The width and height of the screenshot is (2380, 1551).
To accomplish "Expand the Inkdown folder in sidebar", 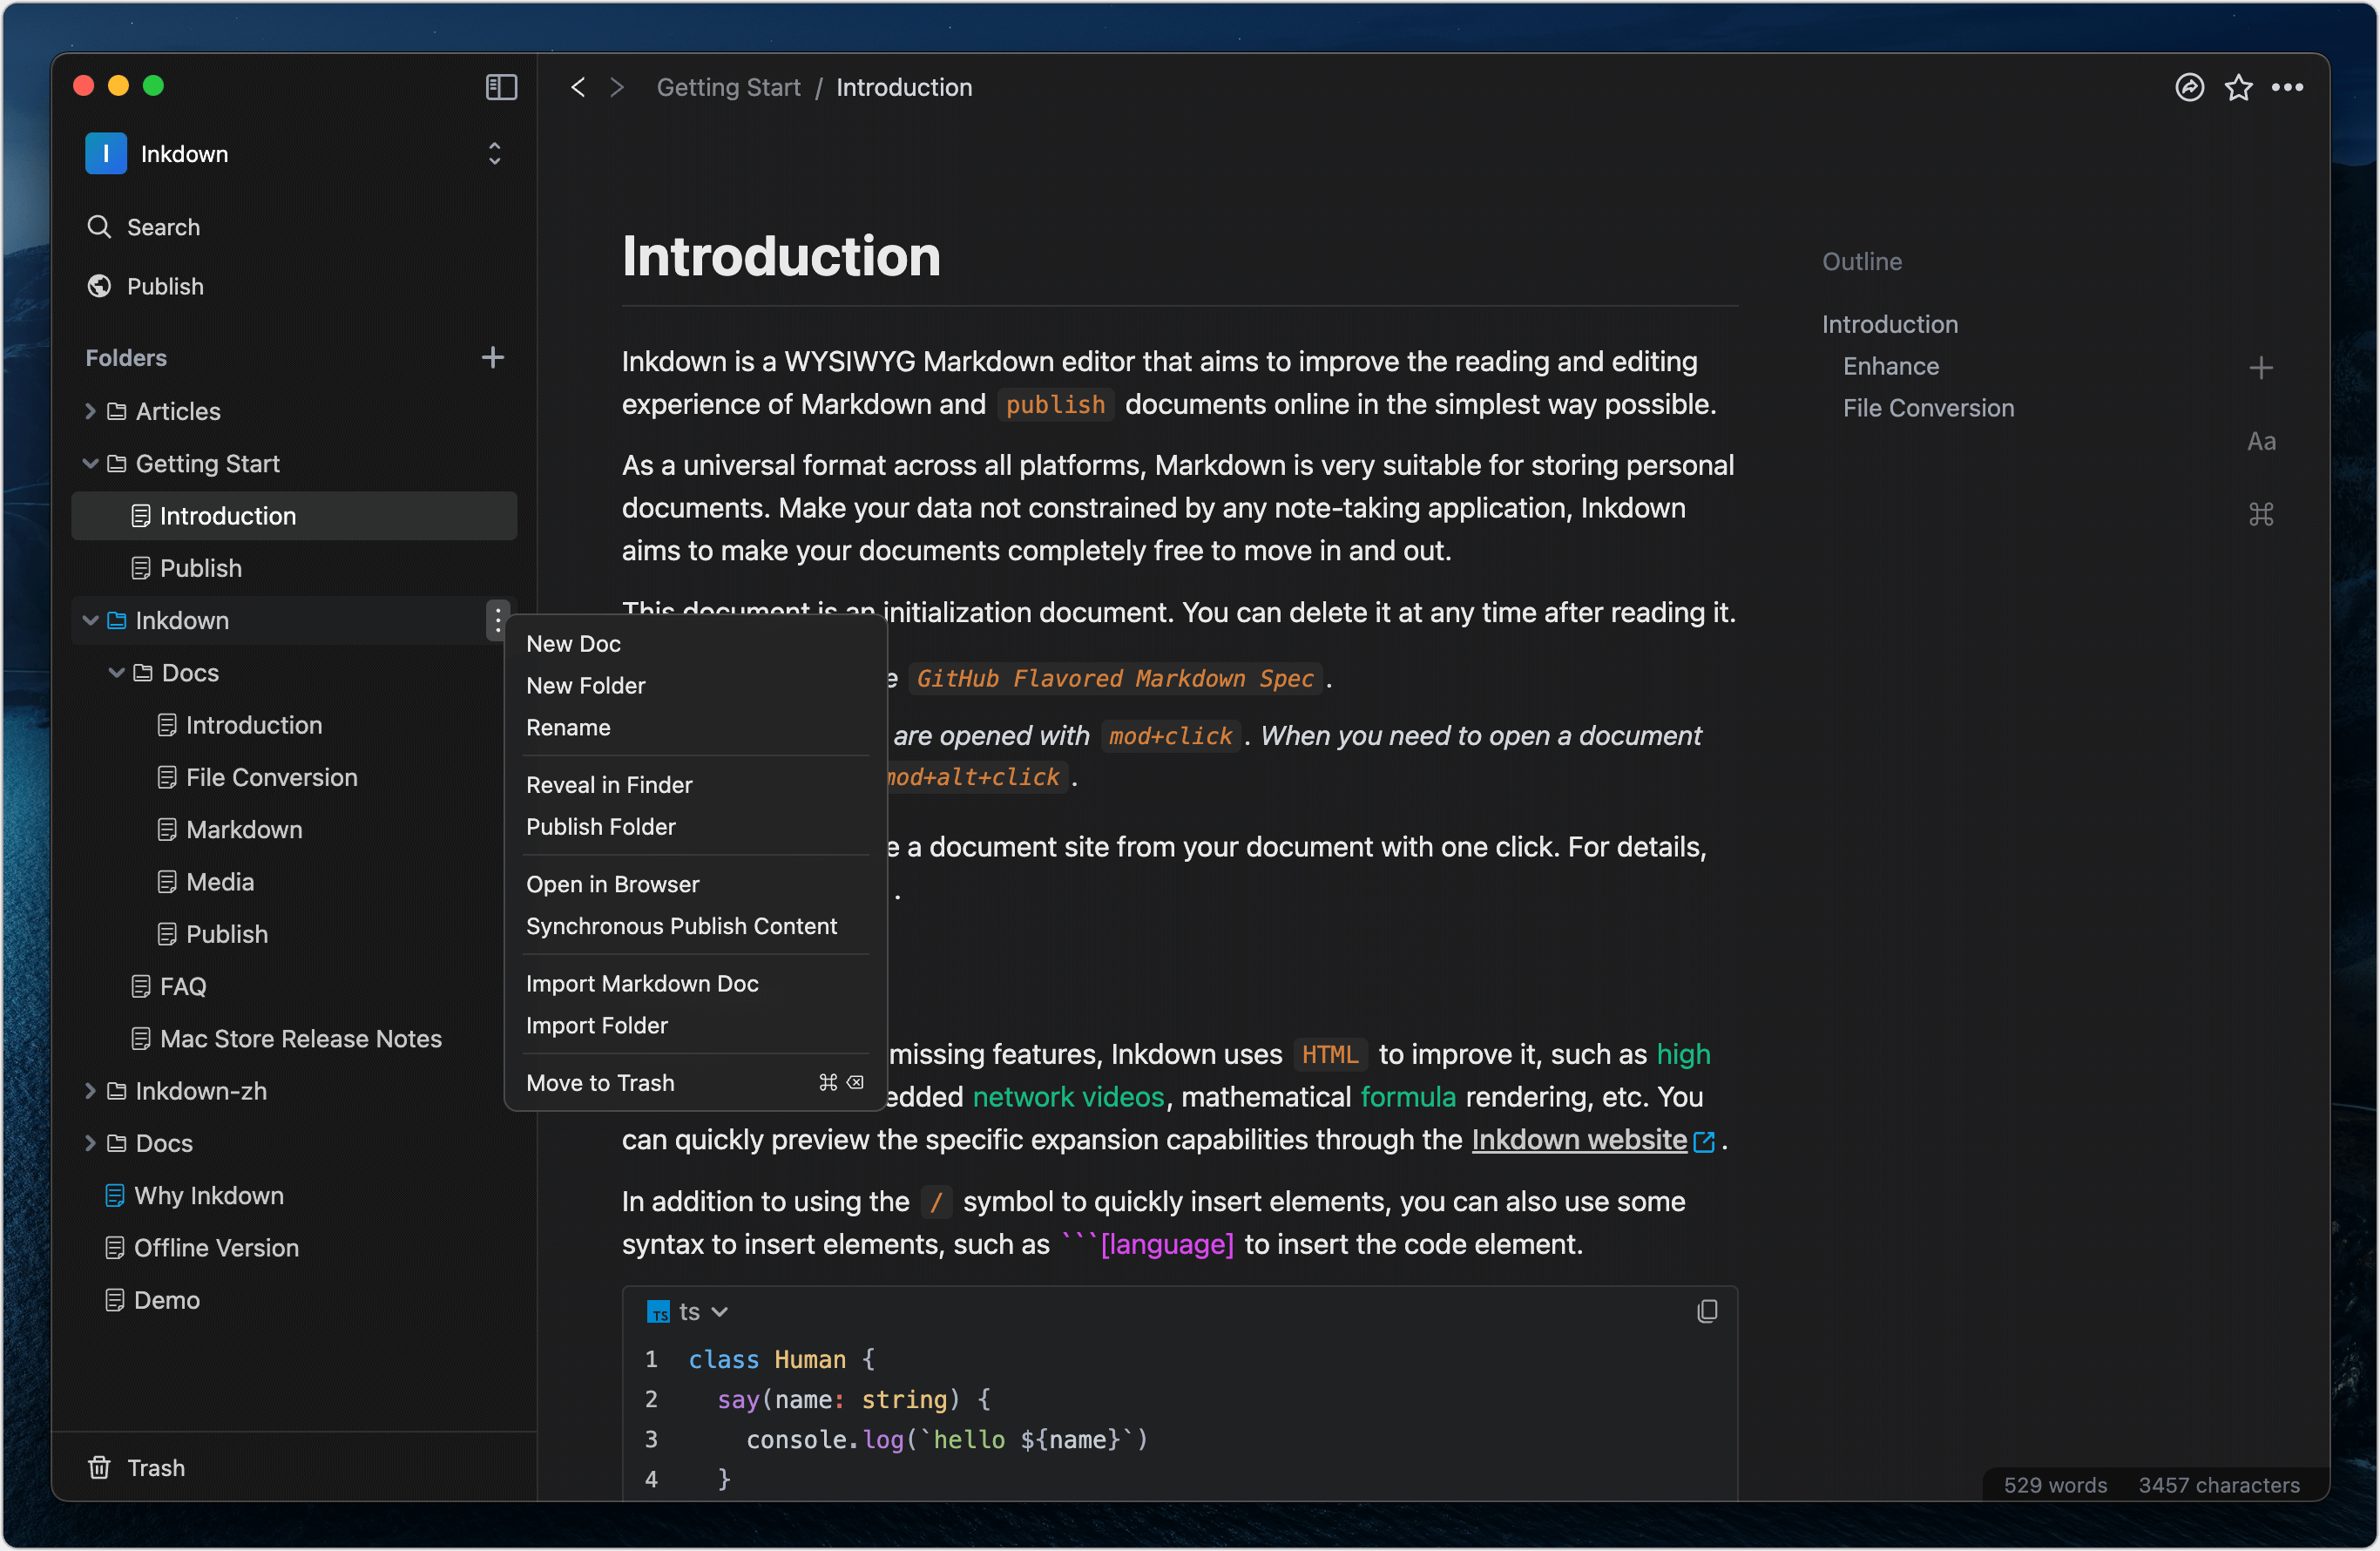I will [94, 620].
